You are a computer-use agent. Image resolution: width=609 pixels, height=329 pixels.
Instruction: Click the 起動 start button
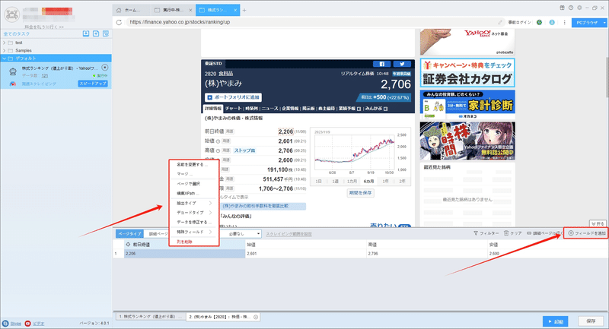point(556,321)
